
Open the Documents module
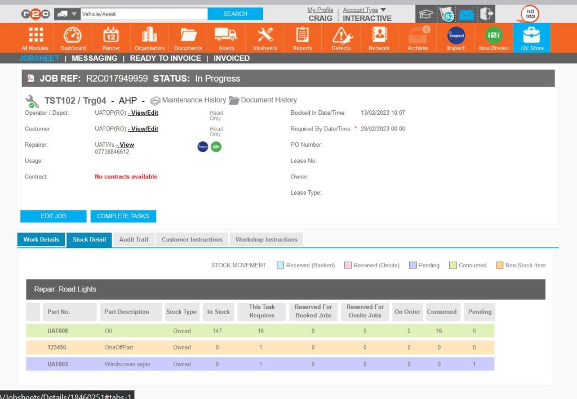(188, 38)
